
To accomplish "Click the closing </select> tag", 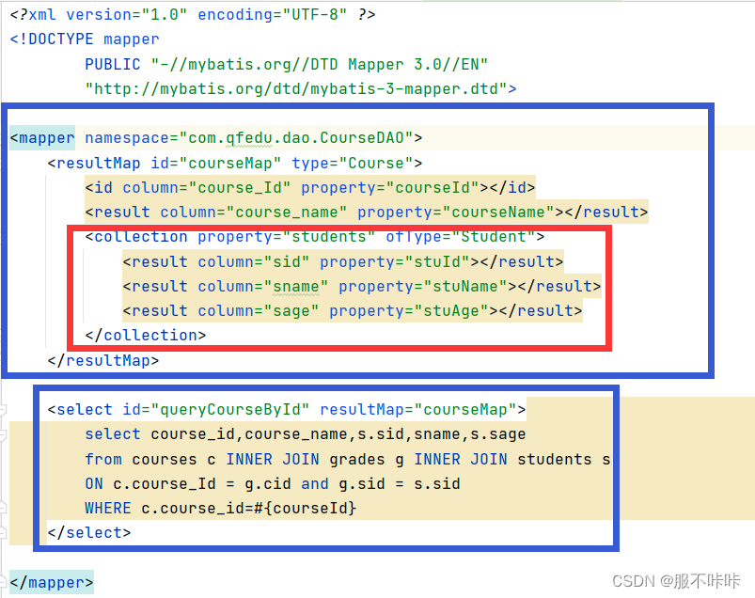I will tap(89, 533).
